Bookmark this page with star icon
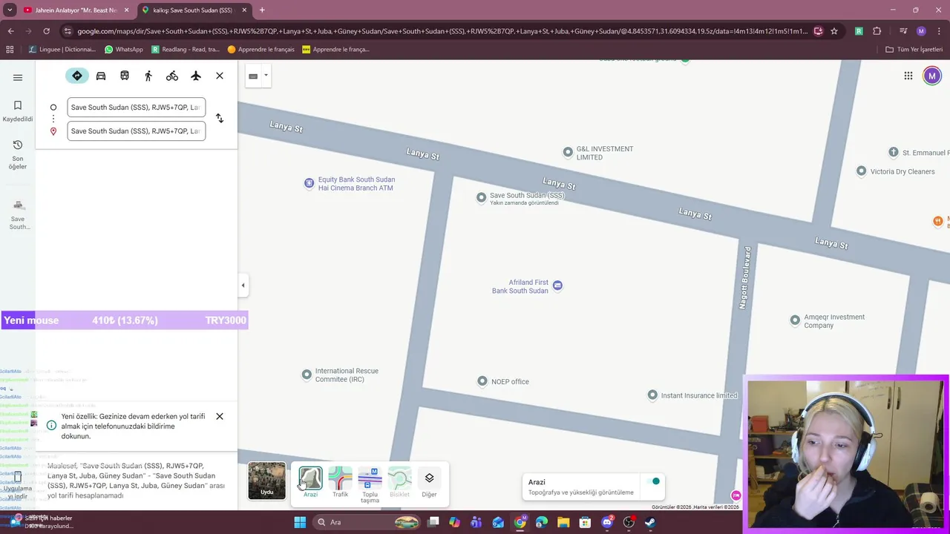 [x=834, y=31]
